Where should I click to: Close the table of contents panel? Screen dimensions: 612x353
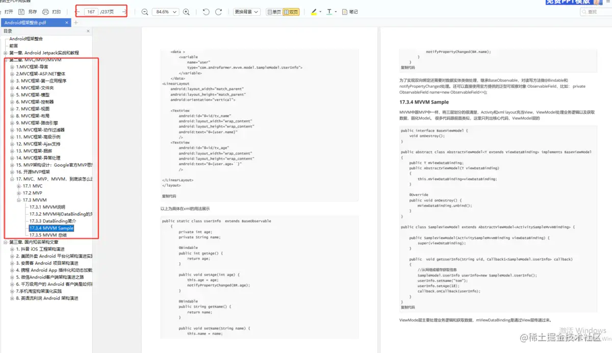click(x=88, y=31)
